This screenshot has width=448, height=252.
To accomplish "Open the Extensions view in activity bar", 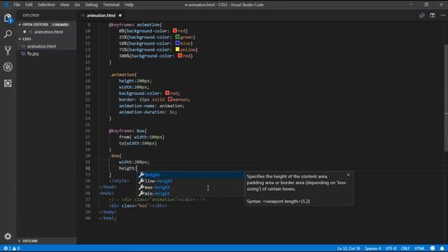I will click(x=8, y=83).
